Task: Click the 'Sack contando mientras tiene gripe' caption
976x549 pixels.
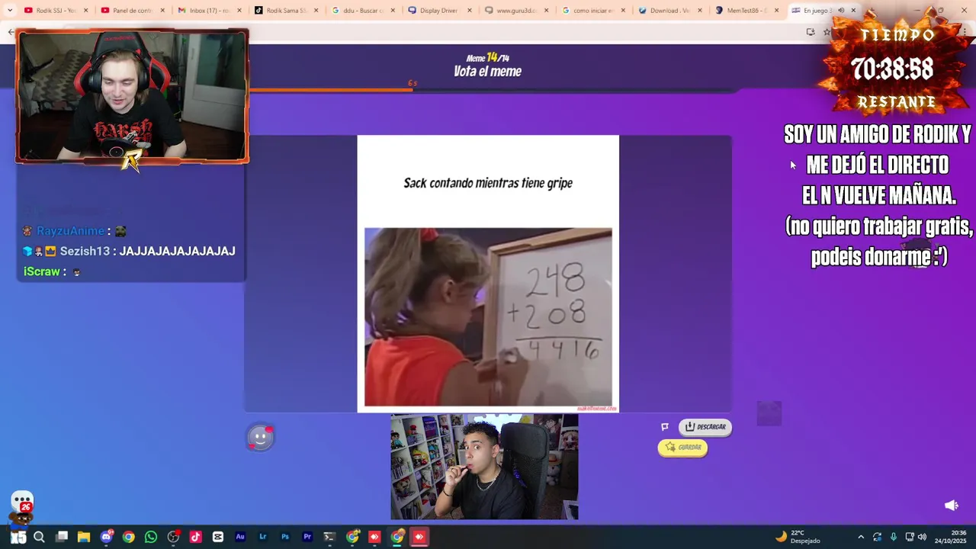Action: (x=488, y=183)
